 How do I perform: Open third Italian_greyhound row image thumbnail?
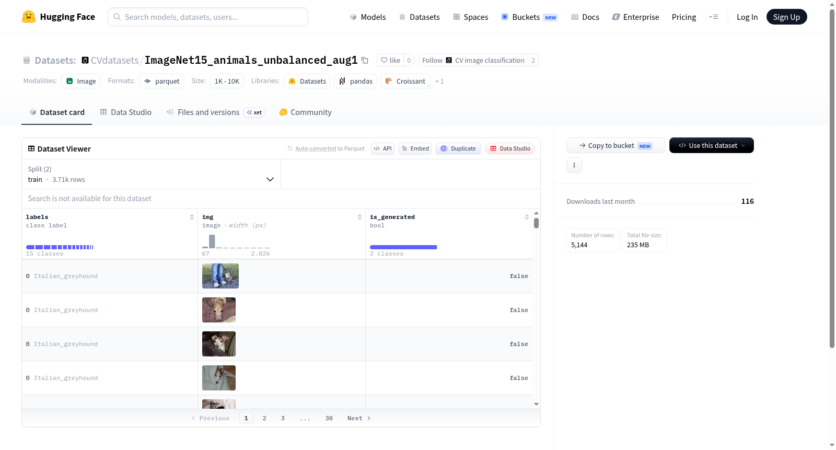[x=219, y=344]
